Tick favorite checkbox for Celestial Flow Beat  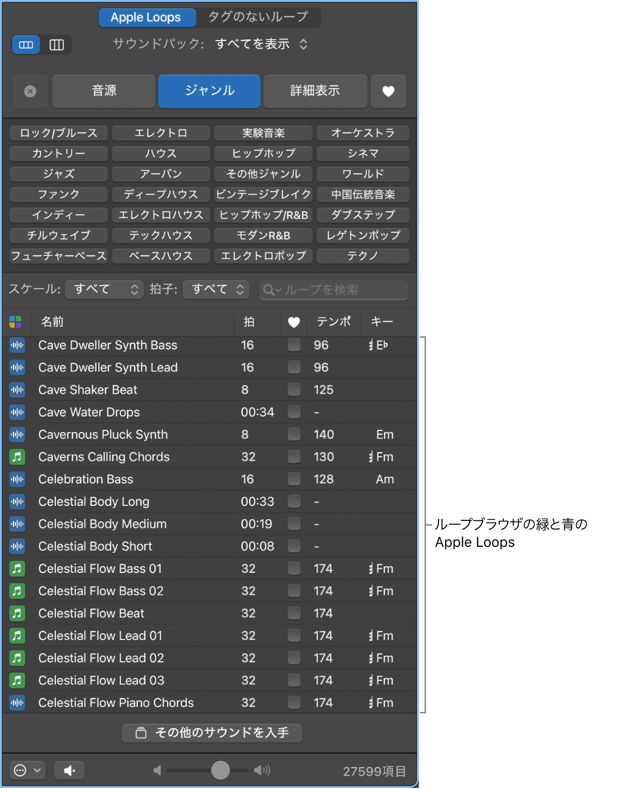point(294,613)
